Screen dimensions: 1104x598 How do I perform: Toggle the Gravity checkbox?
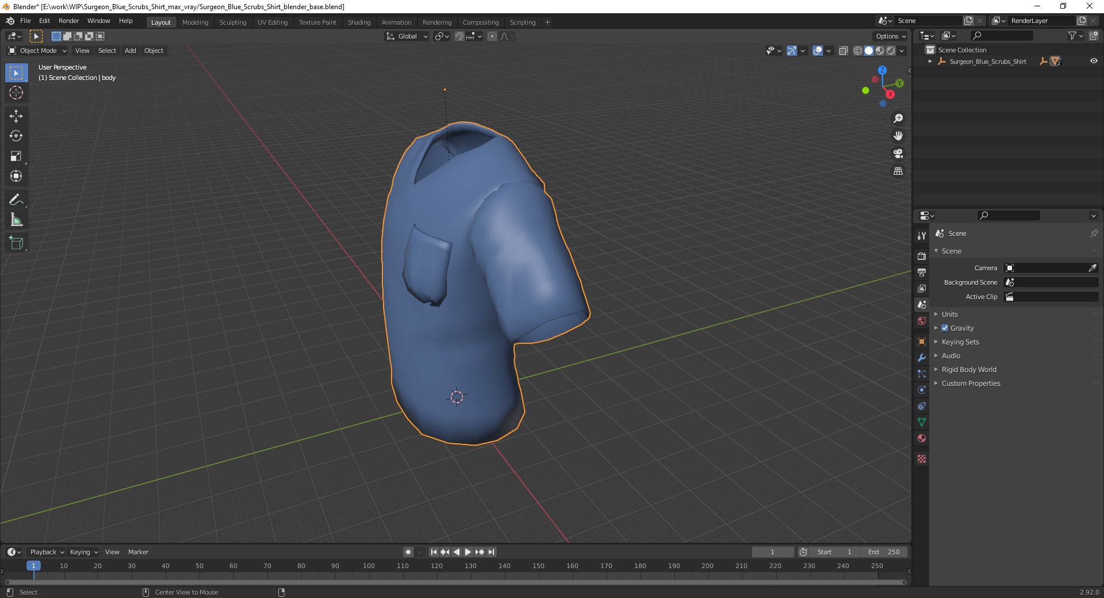click(945, 328)
